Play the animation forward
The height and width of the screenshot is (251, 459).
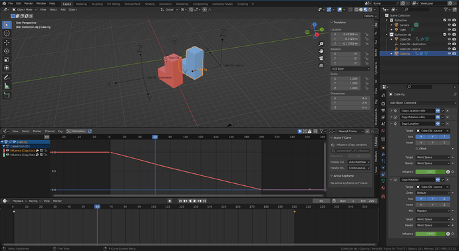195,201
